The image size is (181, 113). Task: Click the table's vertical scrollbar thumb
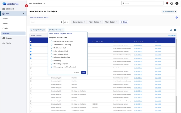pos(176,54)
